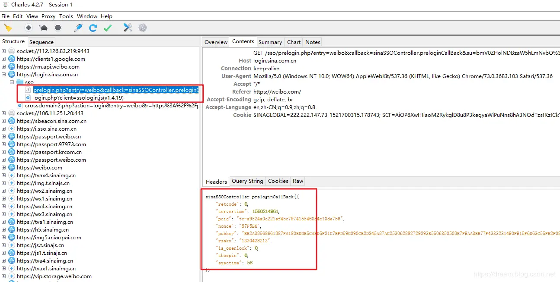Repeat the selected request with blue arrow icon
Image resolution: width=560 pixels, height=282 pixels.
(93, 28)
